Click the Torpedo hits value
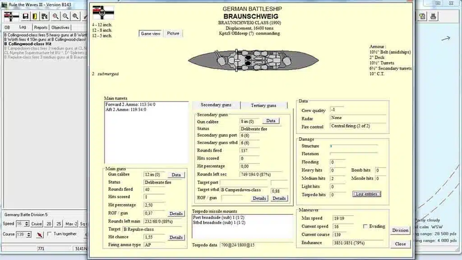462x260 pixels. 337,195
